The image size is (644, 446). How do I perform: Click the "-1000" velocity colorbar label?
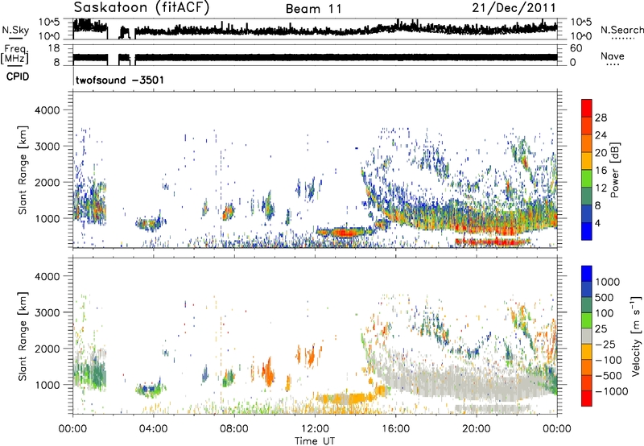[x=611, y=391]
